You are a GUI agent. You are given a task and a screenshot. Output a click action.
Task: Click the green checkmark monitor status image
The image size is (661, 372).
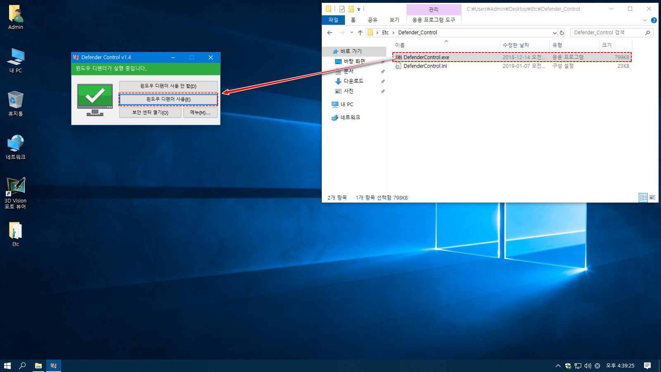(95, 100)
